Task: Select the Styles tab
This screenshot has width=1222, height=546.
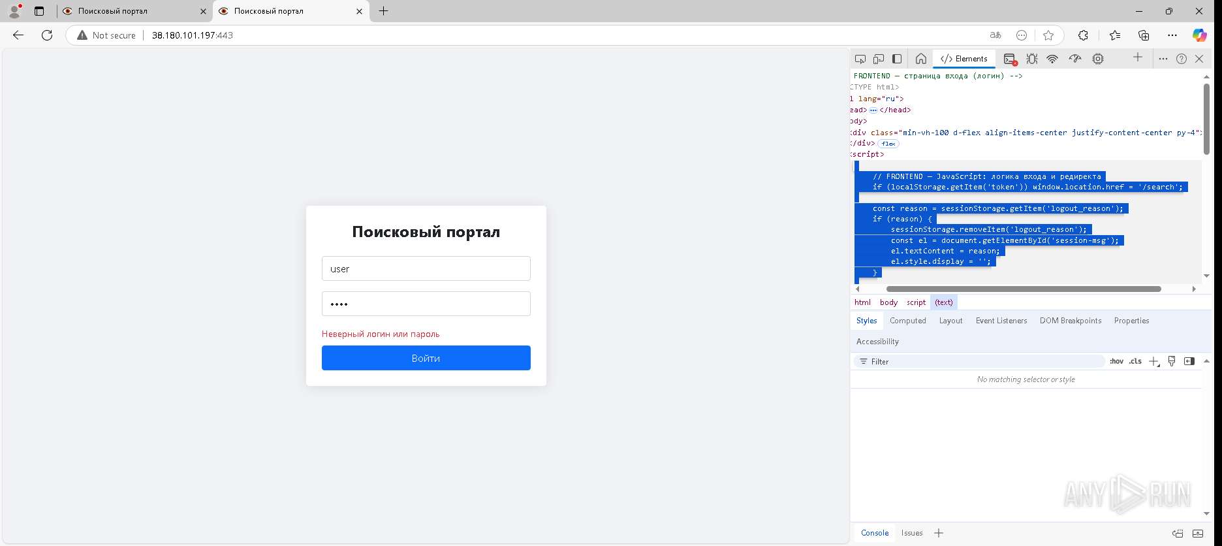Action: tap(866, 321)
